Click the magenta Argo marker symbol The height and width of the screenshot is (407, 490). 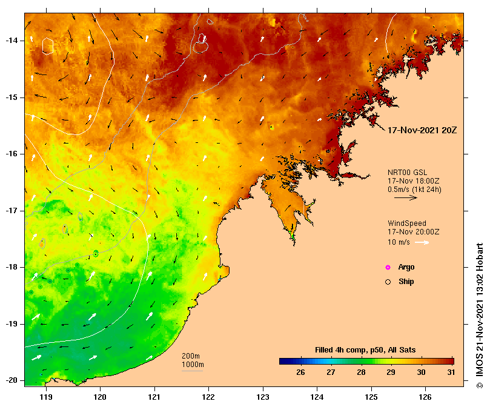tap(388, 267)
